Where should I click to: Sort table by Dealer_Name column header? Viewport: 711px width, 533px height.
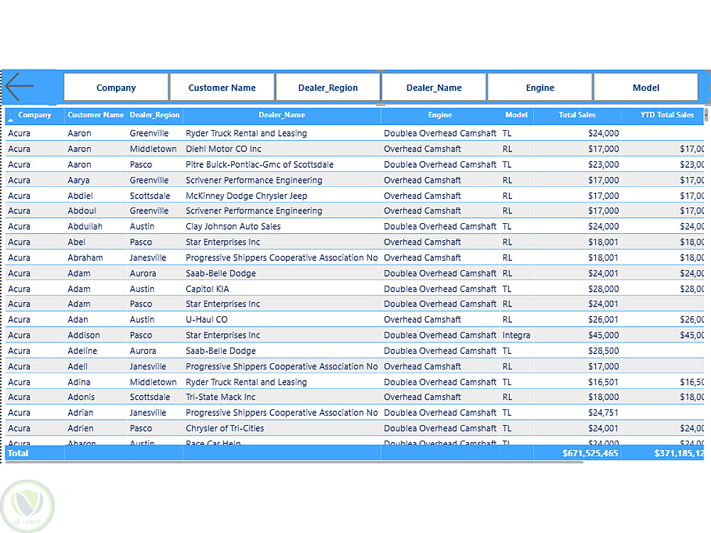click(282, 115)
